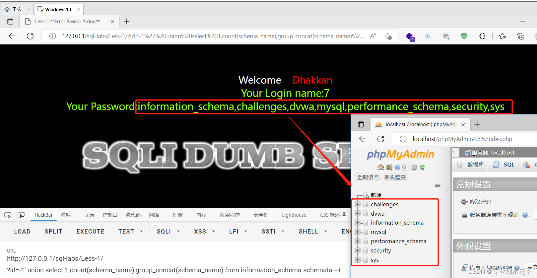The image size is (537, 278).
Task: Click 新建 to create a new database
Action: click(x=376, y=195)
